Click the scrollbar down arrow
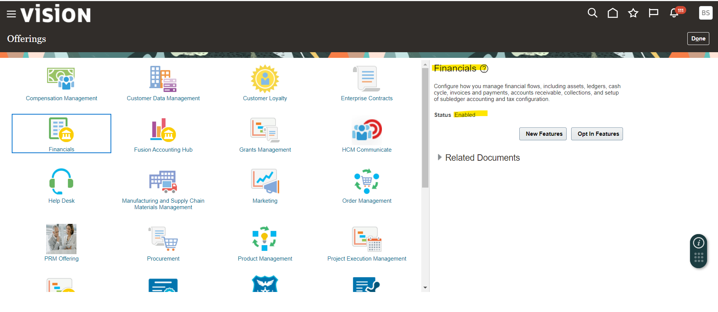 click(425, 288)
